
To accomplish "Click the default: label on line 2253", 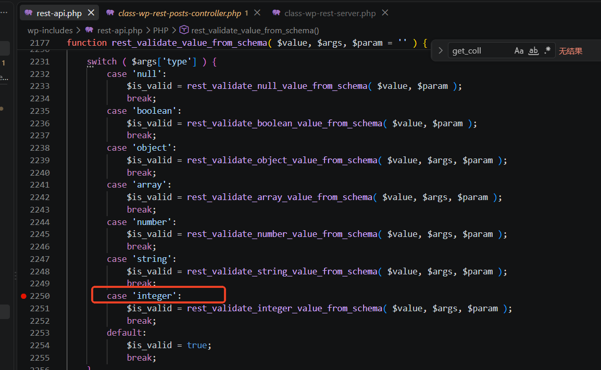I will (127, 333).
